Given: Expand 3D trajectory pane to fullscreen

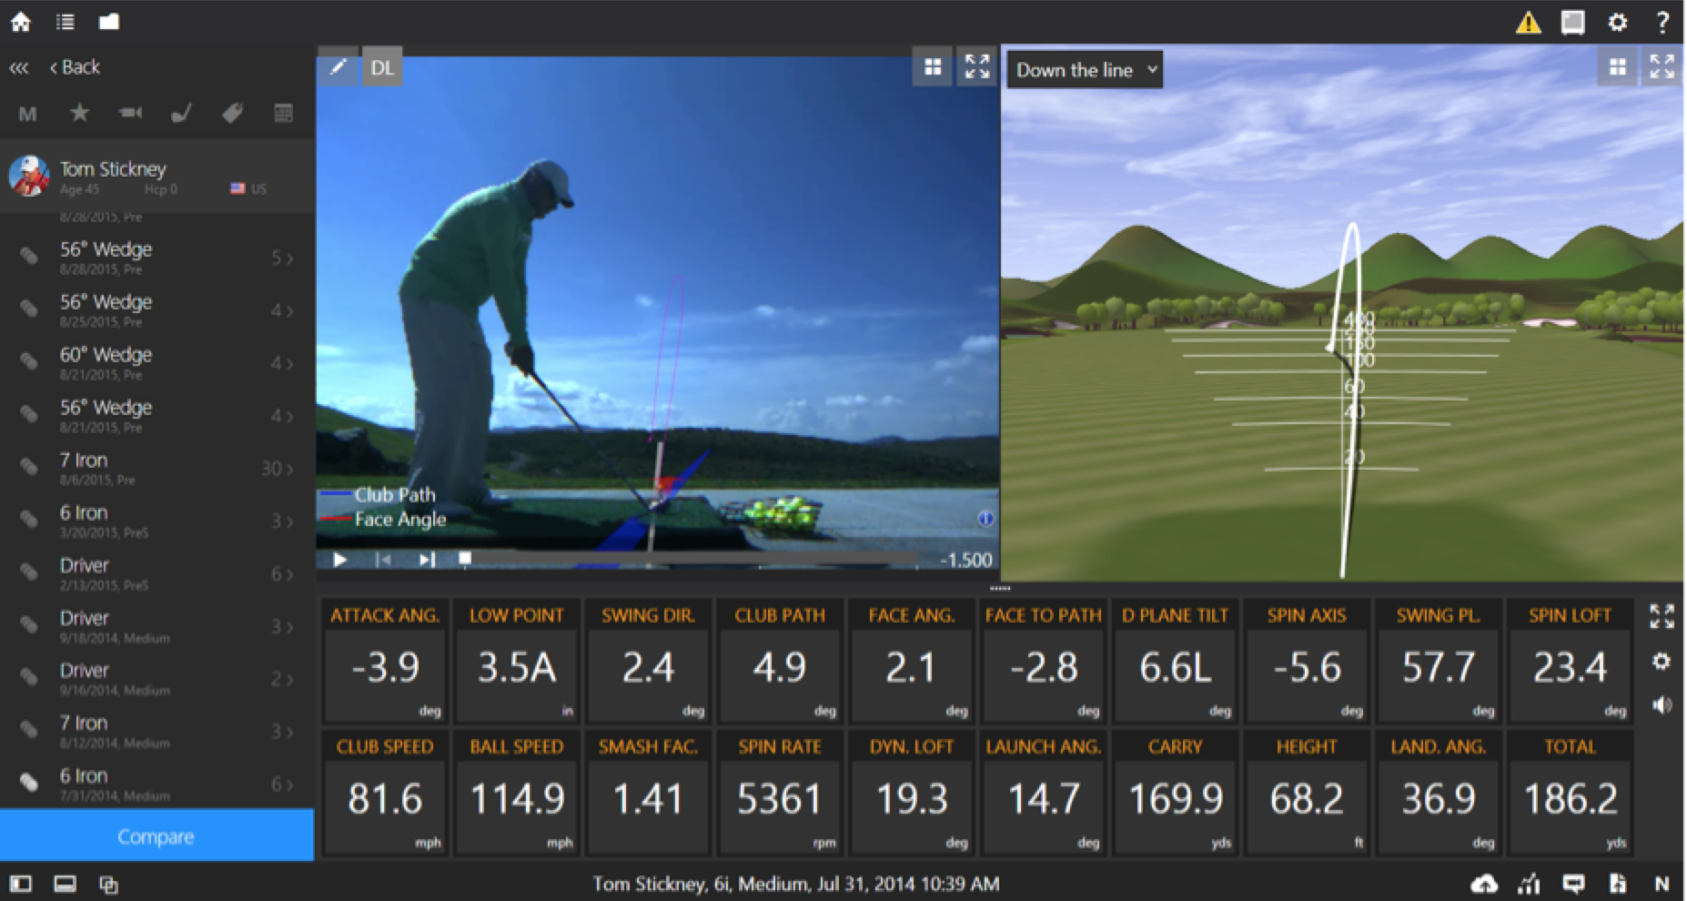Looking at the screenshot, I should pyautogui.click(x=1662, y=66).
